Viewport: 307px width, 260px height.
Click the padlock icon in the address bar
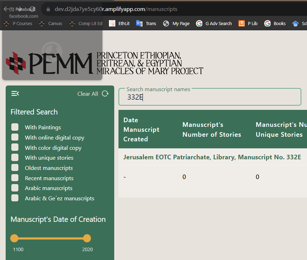click(48, 9)
